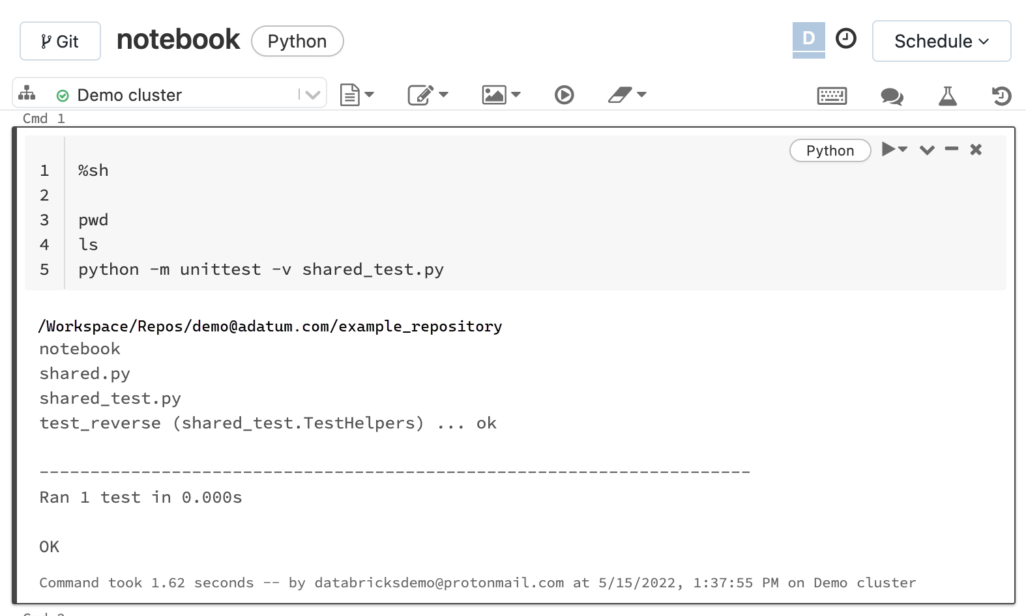Delete the cell with X icon

(x=976, y=150)
